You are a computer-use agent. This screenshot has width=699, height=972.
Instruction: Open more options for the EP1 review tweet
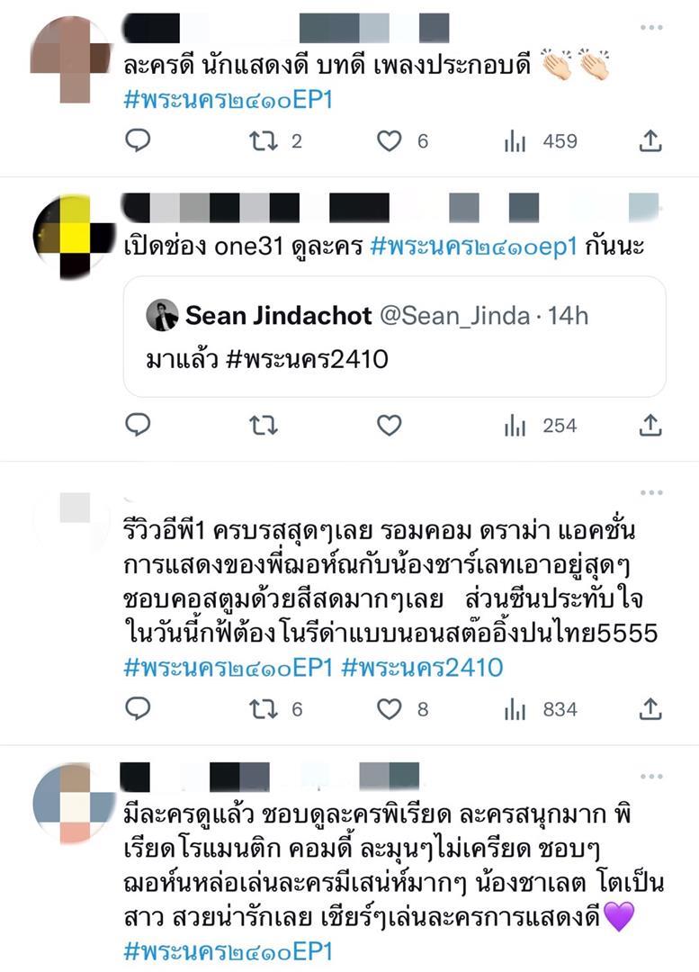[x=651, y=493]
